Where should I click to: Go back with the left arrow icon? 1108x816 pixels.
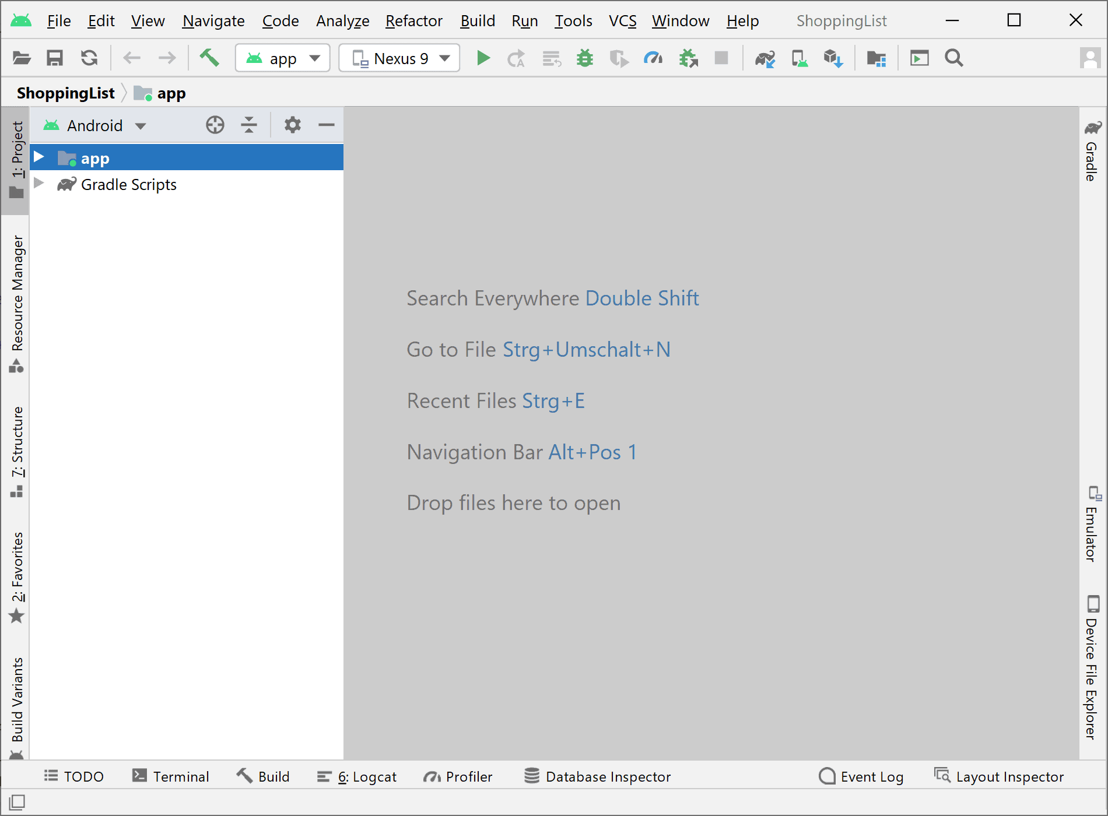click(132, 58)
